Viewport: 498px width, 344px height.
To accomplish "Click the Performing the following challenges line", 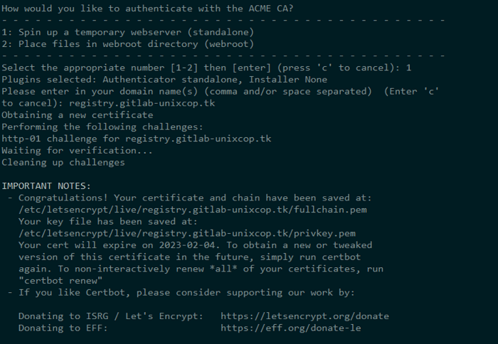I will pos(102,127).
